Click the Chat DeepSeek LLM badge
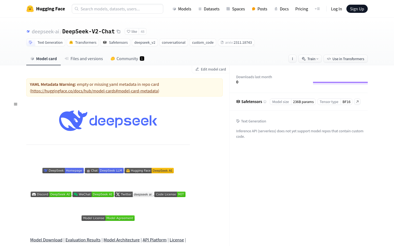The width and height of the screenshot is (394, 246). pyautogui.click(x=104, y=171)
